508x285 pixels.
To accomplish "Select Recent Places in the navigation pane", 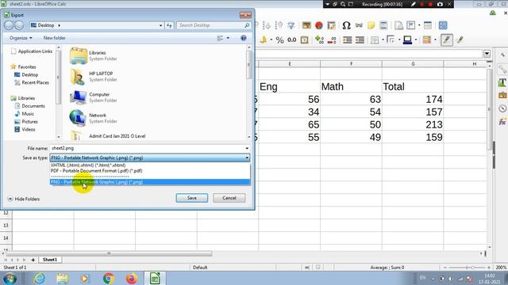I will [x=35, y=82].
